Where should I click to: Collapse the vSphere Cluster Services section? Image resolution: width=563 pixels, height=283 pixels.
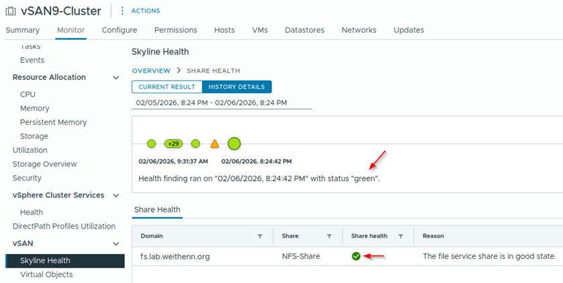pos(116,196)
